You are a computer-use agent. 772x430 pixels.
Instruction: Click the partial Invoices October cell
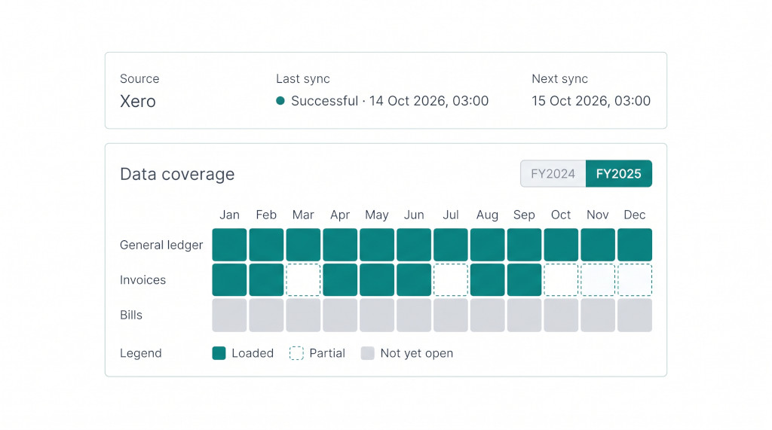point(561,280)
